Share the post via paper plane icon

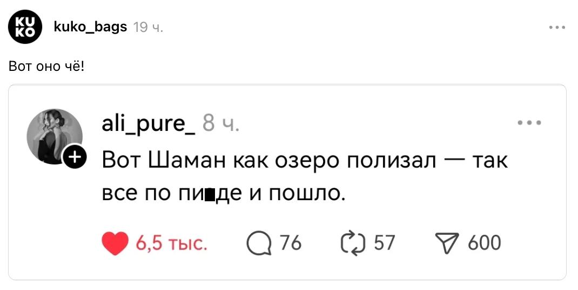pyautogui.click(x=446, y=243)
